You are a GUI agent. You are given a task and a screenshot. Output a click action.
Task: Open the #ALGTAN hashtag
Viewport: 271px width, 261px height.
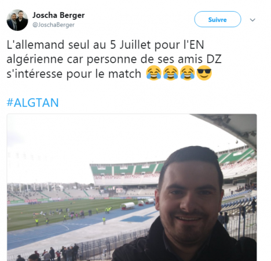tap(32, 103)
